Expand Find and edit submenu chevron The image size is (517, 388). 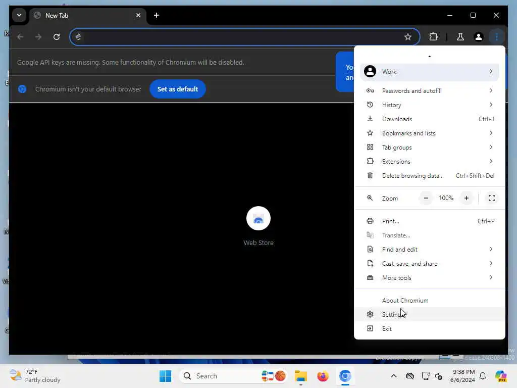[x=491, y=250]
